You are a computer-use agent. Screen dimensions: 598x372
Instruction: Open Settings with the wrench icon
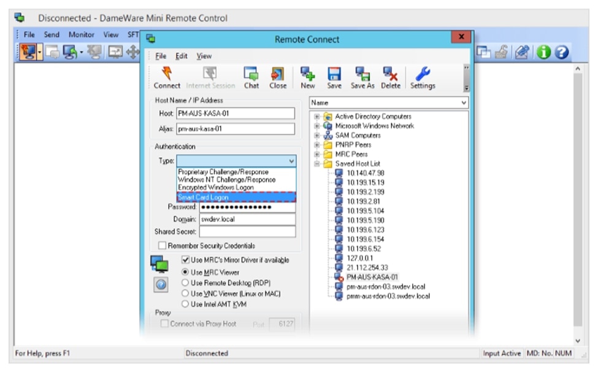coord(423,78)
